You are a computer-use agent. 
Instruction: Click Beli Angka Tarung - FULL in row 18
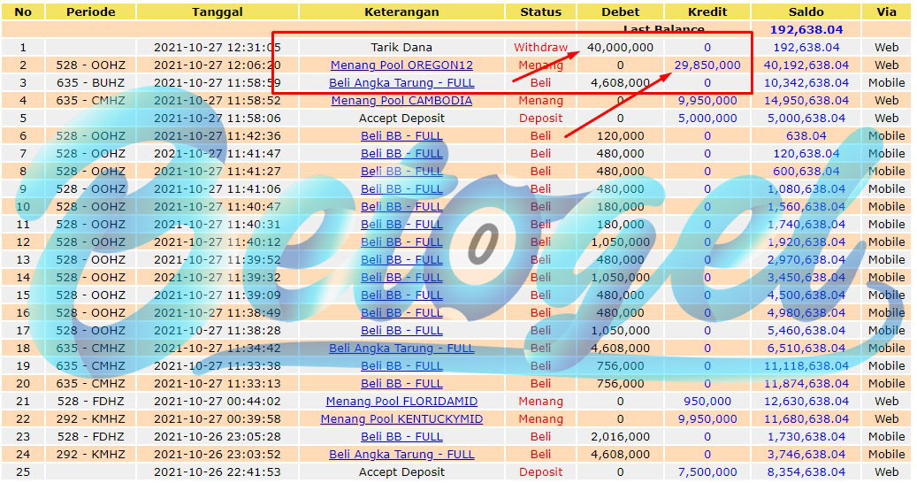pos(401,348)
